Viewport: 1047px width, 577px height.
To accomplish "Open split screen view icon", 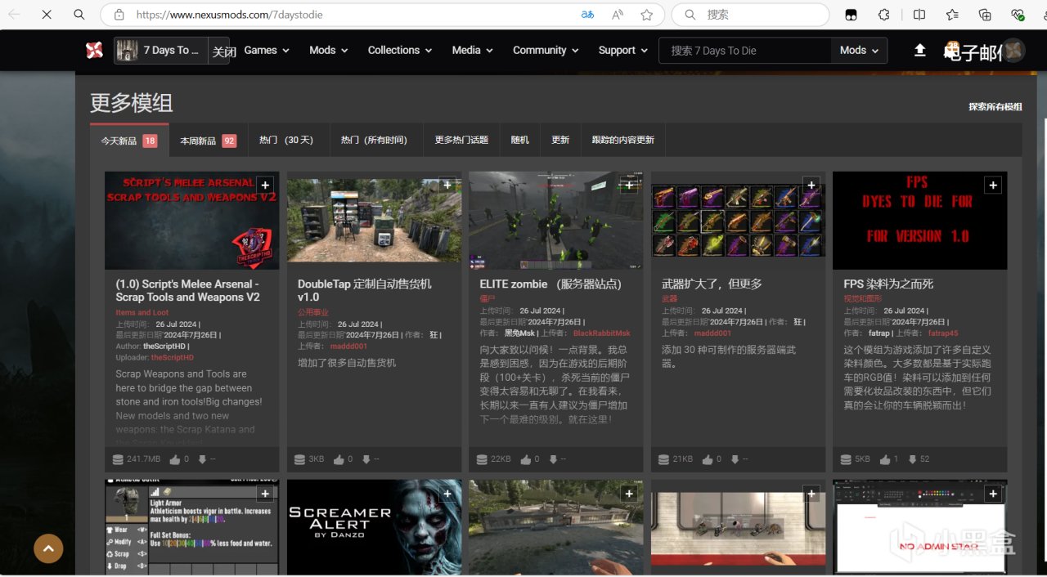I will coord(919,15).
